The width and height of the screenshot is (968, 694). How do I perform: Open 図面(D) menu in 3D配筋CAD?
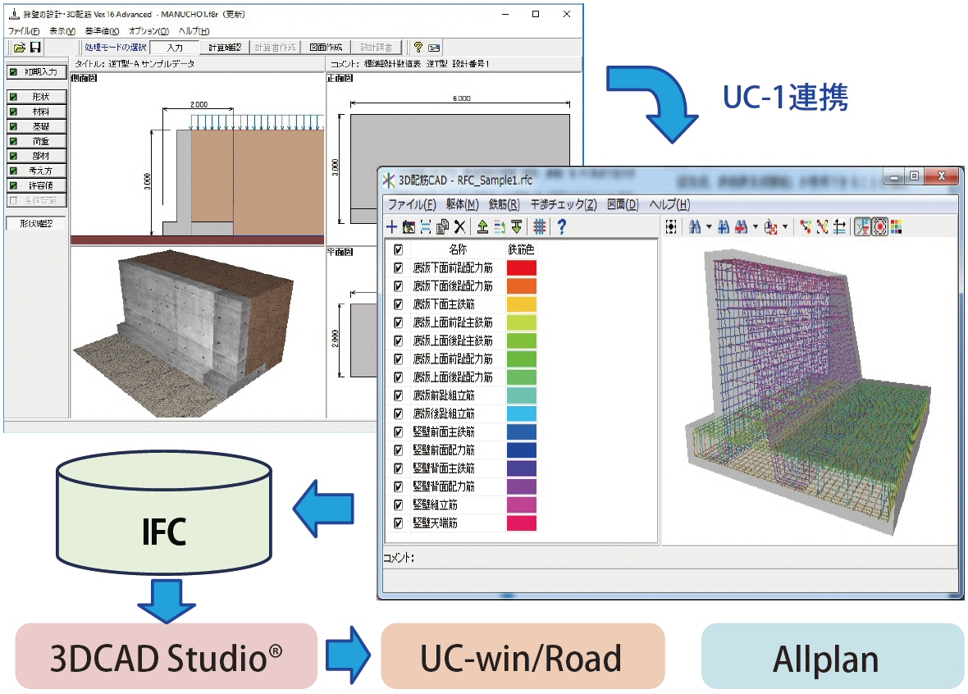click(x=623, y=204)
